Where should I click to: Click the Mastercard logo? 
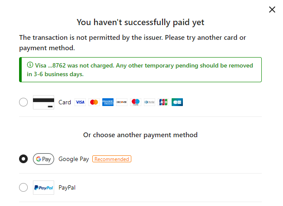(94, 103)
